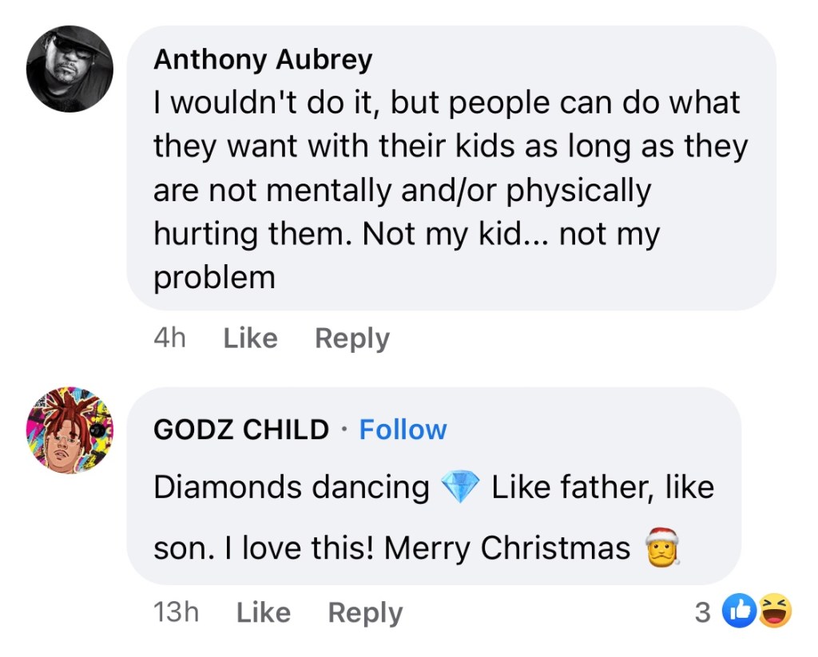
Task: Reply to the GODZ CHILD comment
Action: 365,612
